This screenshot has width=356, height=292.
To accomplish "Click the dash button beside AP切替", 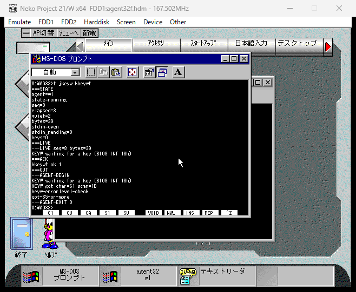I will click(x=26, y=33).
